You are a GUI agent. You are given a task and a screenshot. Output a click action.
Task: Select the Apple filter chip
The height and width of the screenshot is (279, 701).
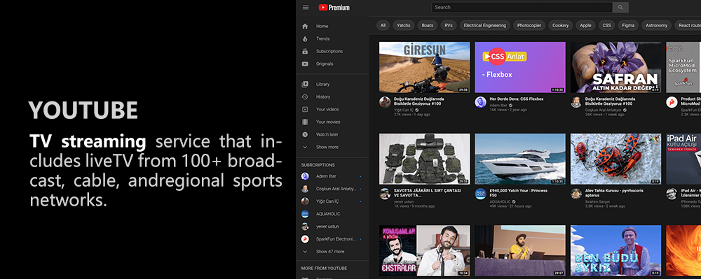[585, 25]
